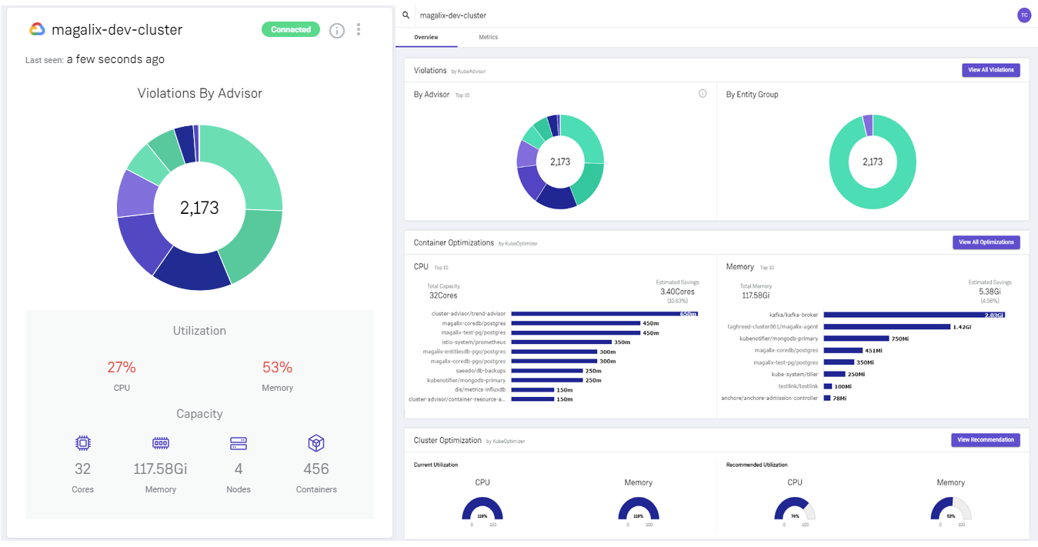Click the 32Cores total capacity value
Image resolution: width=1038 pixels, height=547 pixels.
tap(443, 295)
